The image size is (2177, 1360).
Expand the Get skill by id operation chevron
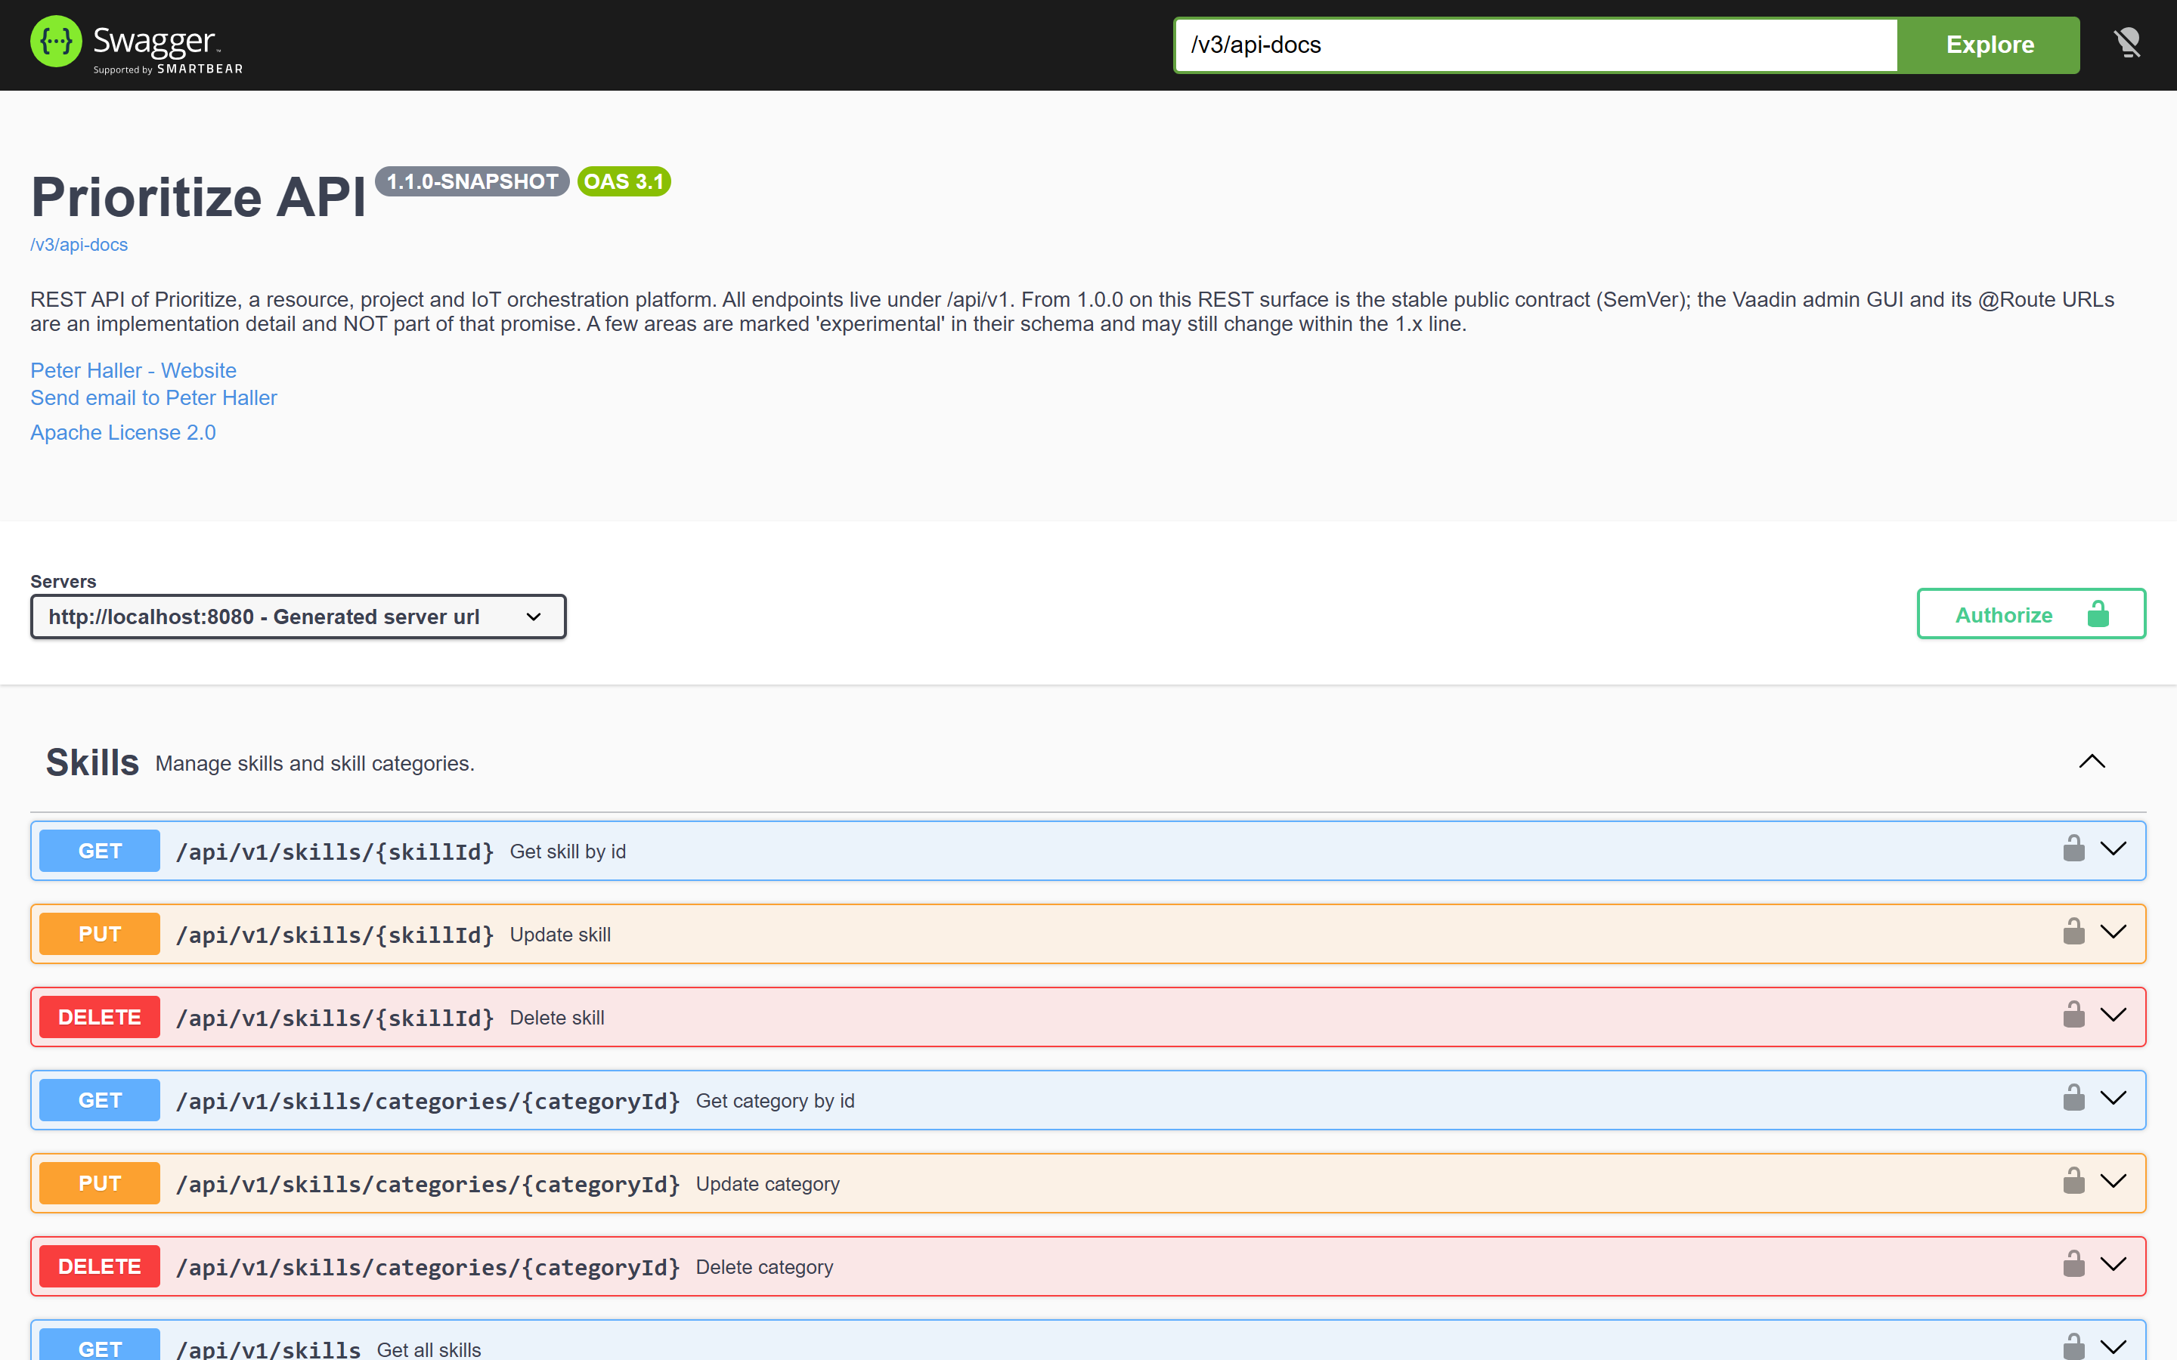coord(2114,848)
